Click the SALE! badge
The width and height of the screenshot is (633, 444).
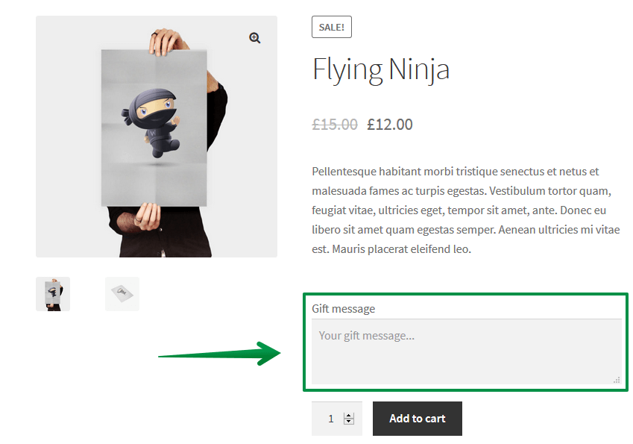(332, 27)
